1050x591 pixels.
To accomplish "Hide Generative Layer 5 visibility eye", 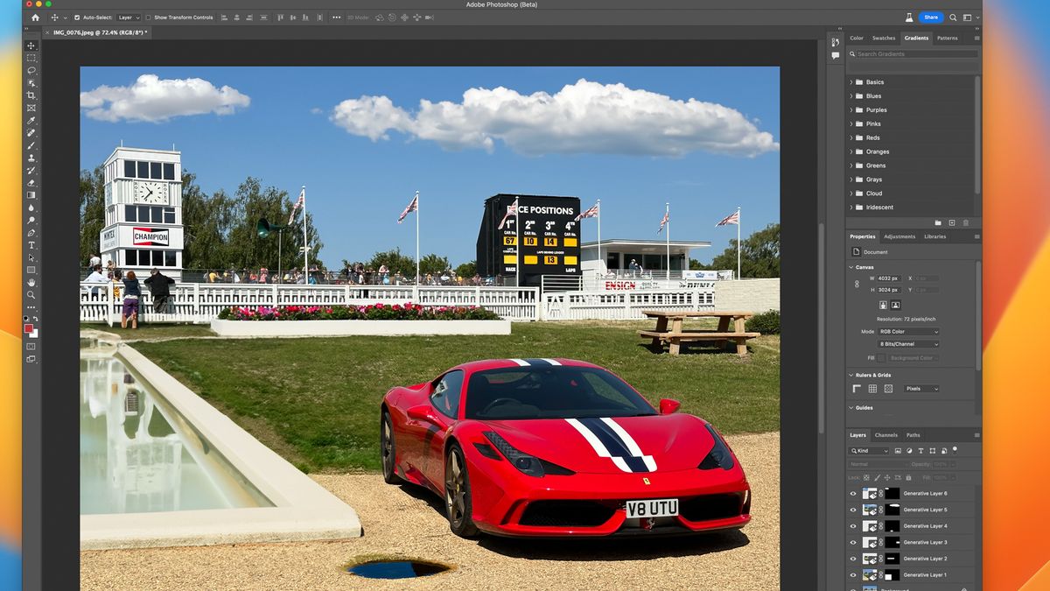I will point(853,510).
